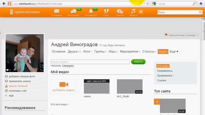Viewport: 205px width, 115px height.
Task: Click the coin icon beside пополнить счёт
Action: (x=6, y=91)
